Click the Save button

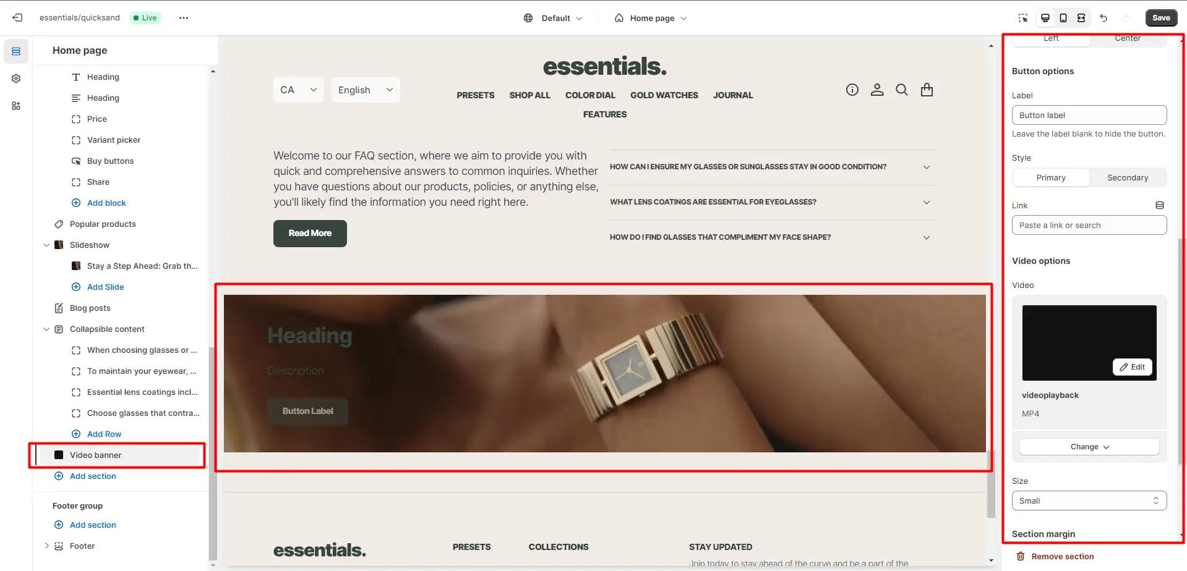(x=1161, y=18)
